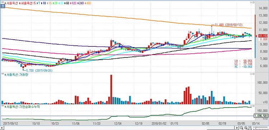The width and height of the screenshot is (269, 130).
Task: Select the 60-day moving average legend
Action: [67, 3]
